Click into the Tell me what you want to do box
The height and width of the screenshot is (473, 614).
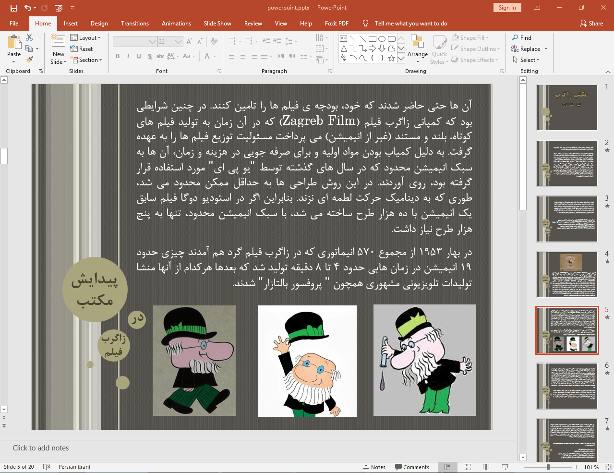pyautogui.click(x=411, y=23)
